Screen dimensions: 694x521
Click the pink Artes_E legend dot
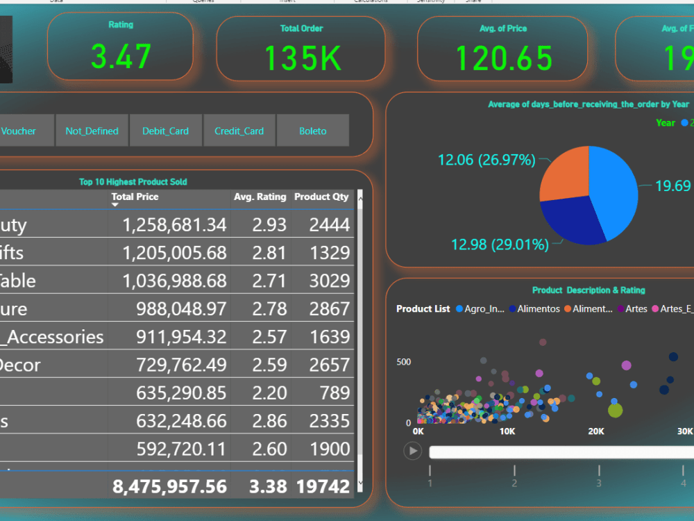tap(654, 308)
